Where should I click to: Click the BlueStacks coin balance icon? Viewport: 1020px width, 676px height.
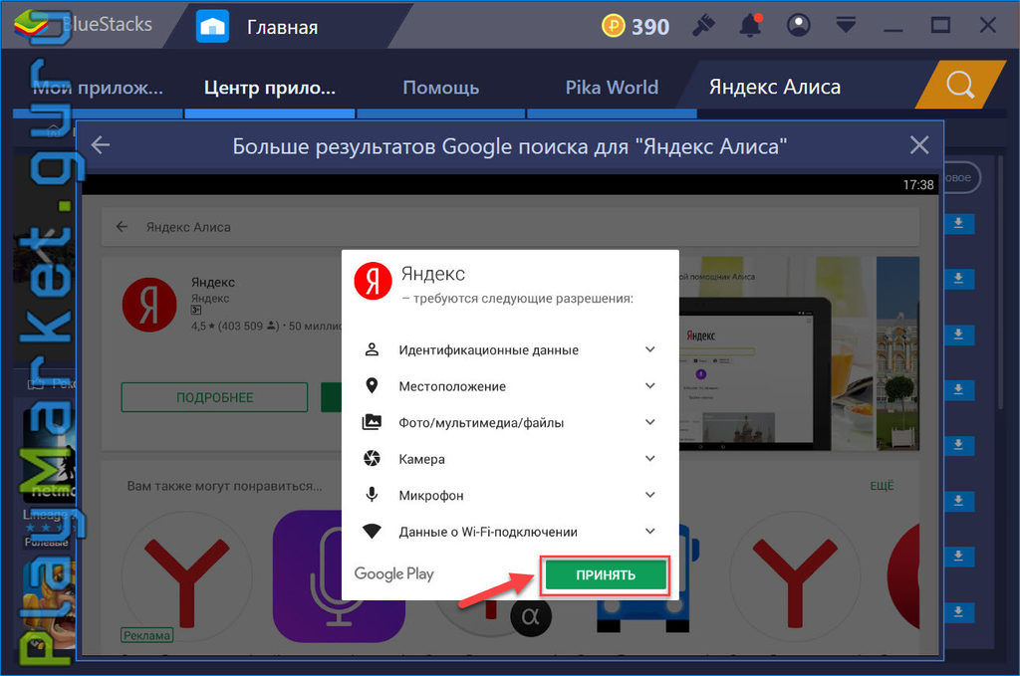click(613, 26)
